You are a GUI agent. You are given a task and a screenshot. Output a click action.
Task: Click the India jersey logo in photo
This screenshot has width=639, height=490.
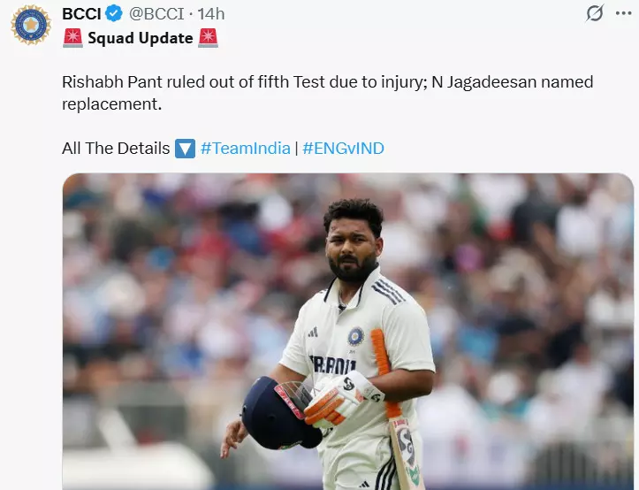(356, 337)
